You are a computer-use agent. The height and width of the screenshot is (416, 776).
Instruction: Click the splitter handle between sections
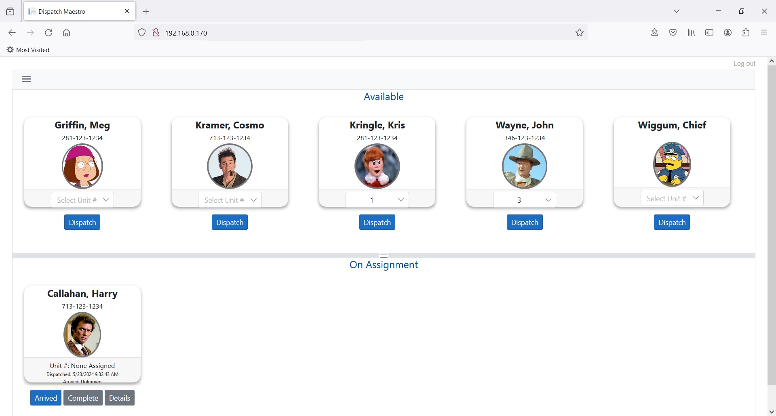pyautogui.click(x=384, y=256)
